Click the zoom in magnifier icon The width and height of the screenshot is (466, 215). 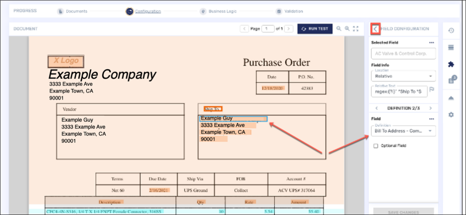347,28
